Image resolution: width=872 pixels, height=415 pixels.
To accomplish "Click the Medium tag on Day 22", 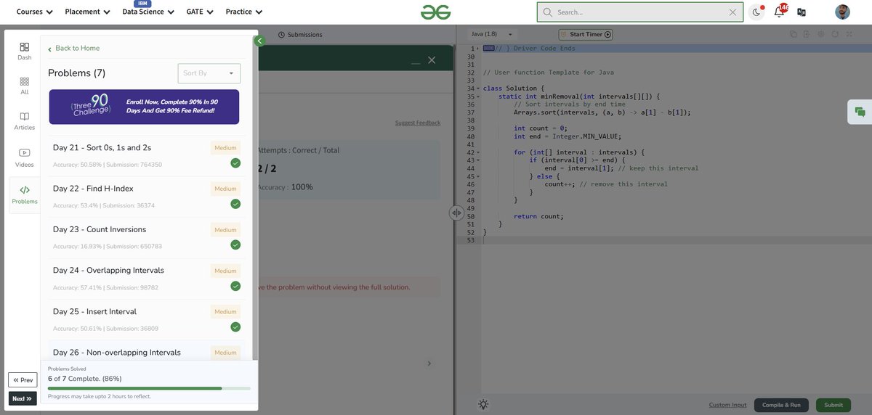I will point(225,189).
